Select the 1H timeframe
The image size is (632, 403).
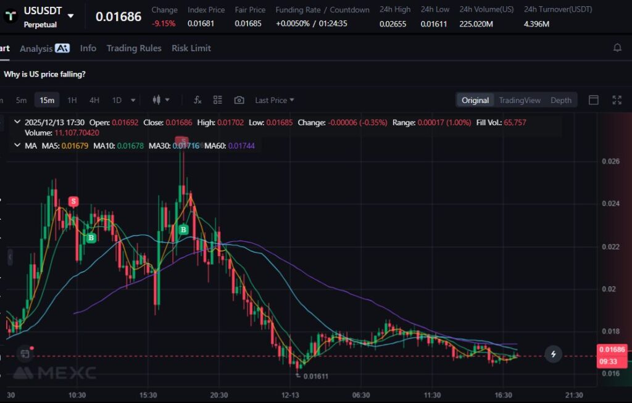tap(72, 100)
